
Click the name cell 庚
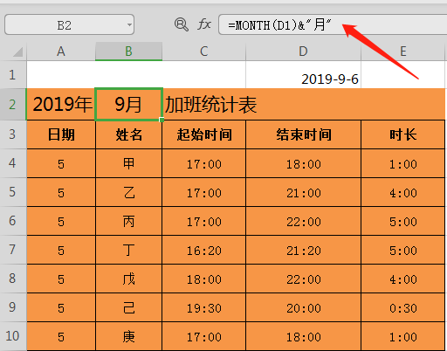pos(128,336)
